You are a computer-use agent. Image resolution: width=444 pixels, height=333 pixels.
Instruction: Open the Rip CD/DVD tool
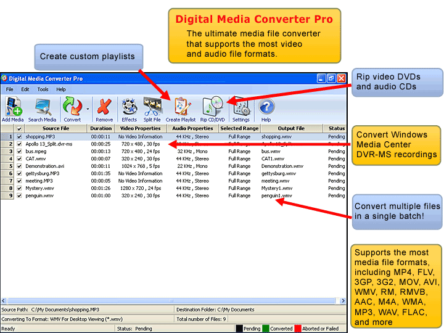point(213,109)
